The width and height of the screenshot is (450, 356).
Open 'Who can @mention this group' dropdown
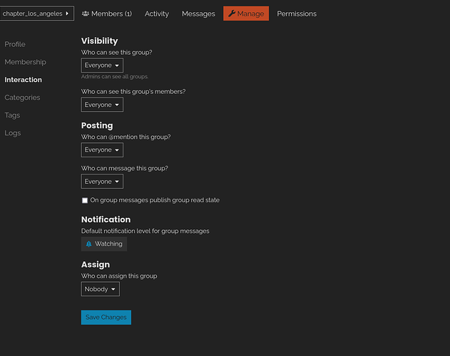point(102,150)
